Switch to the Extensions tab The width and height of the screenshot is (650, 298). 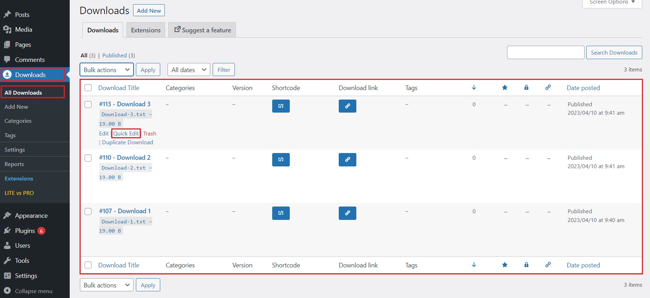point(146,30)
